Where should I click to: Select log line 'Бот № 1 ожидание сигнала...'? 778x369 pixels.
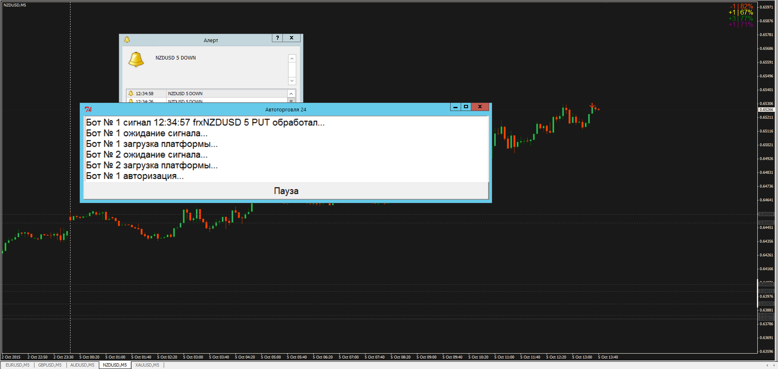147,133
